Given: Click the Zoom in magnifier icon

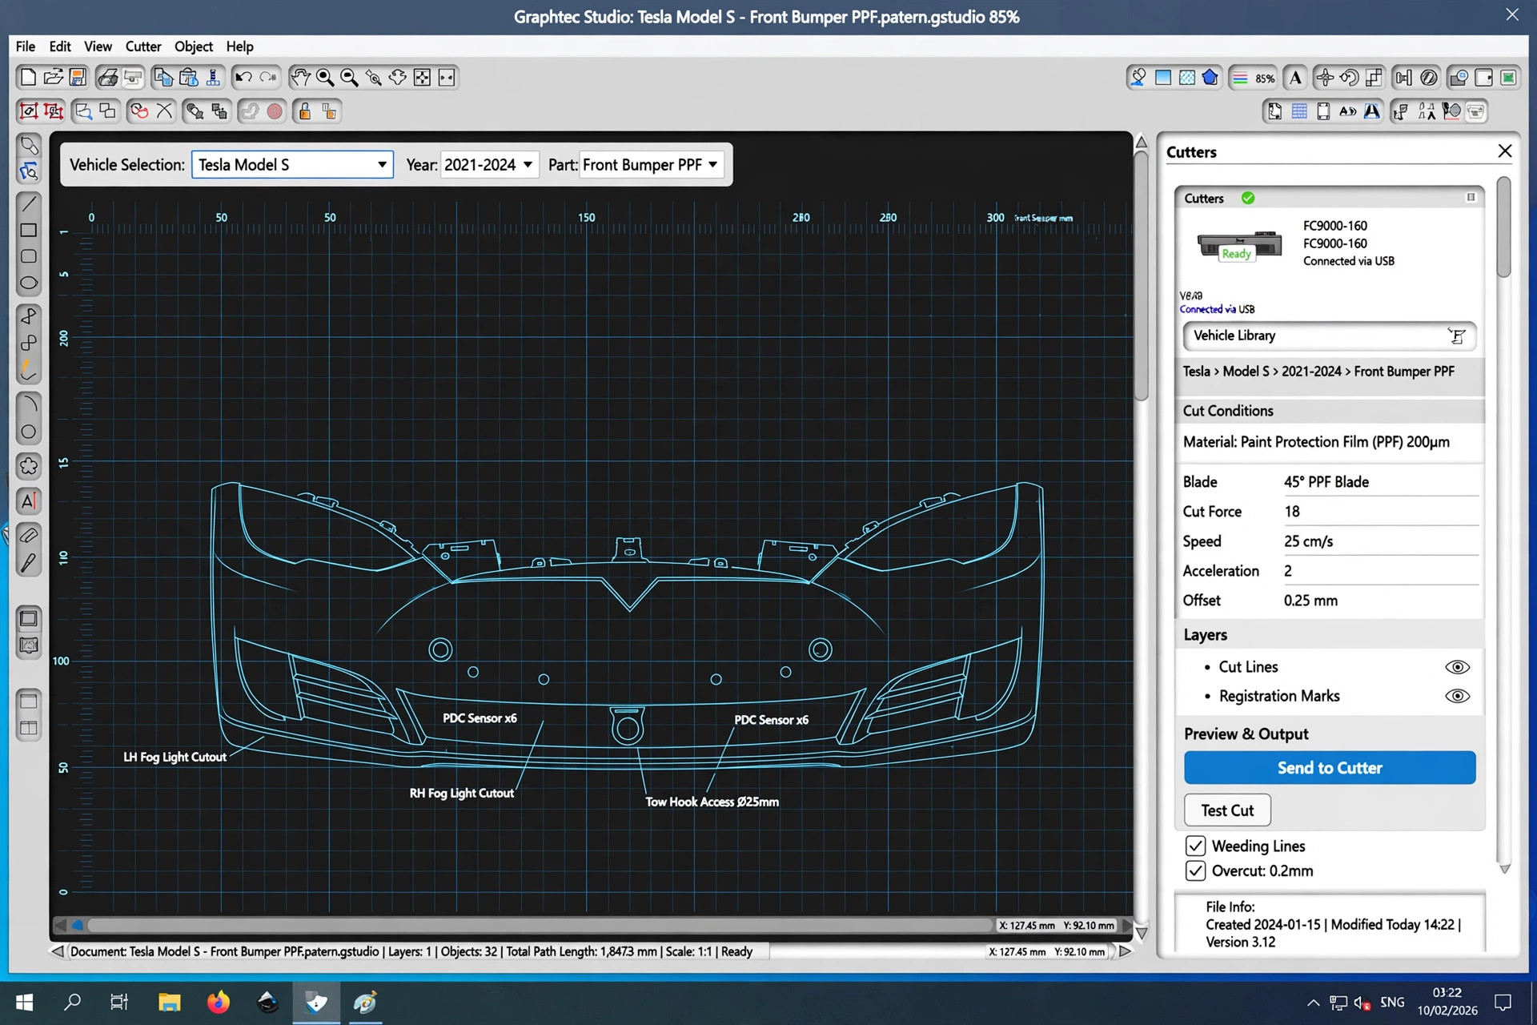Looking at the screenshot, I should coord(325,78).
